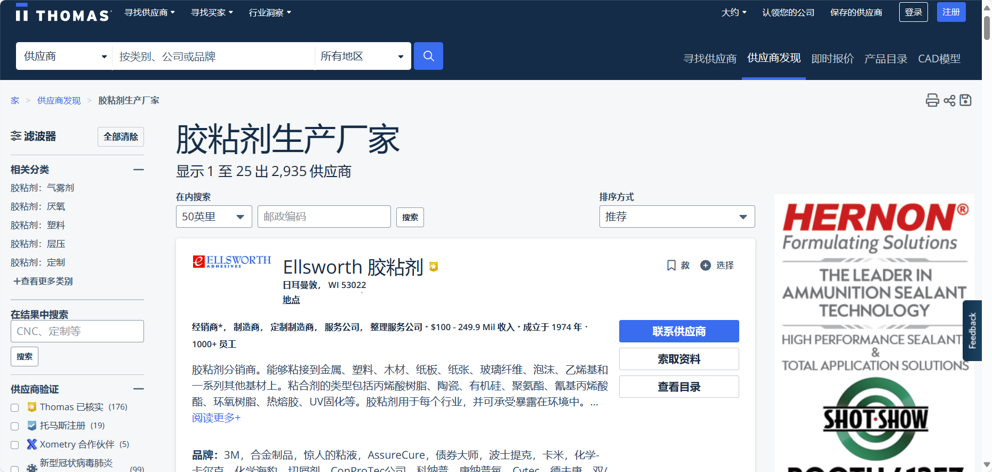The height and width of the screenshot is (472, 992).
Task: Focus the 按类别、公司或品牌 search field
Action: (213, 56)
